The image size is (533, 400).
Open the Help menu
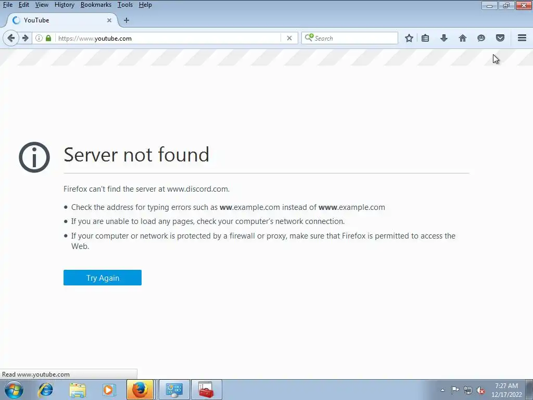click(x=145, y=5)
